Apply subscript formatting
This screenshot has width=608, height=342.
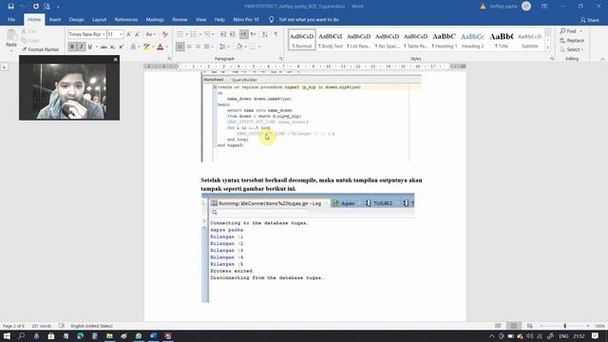[x=112, y=47]
